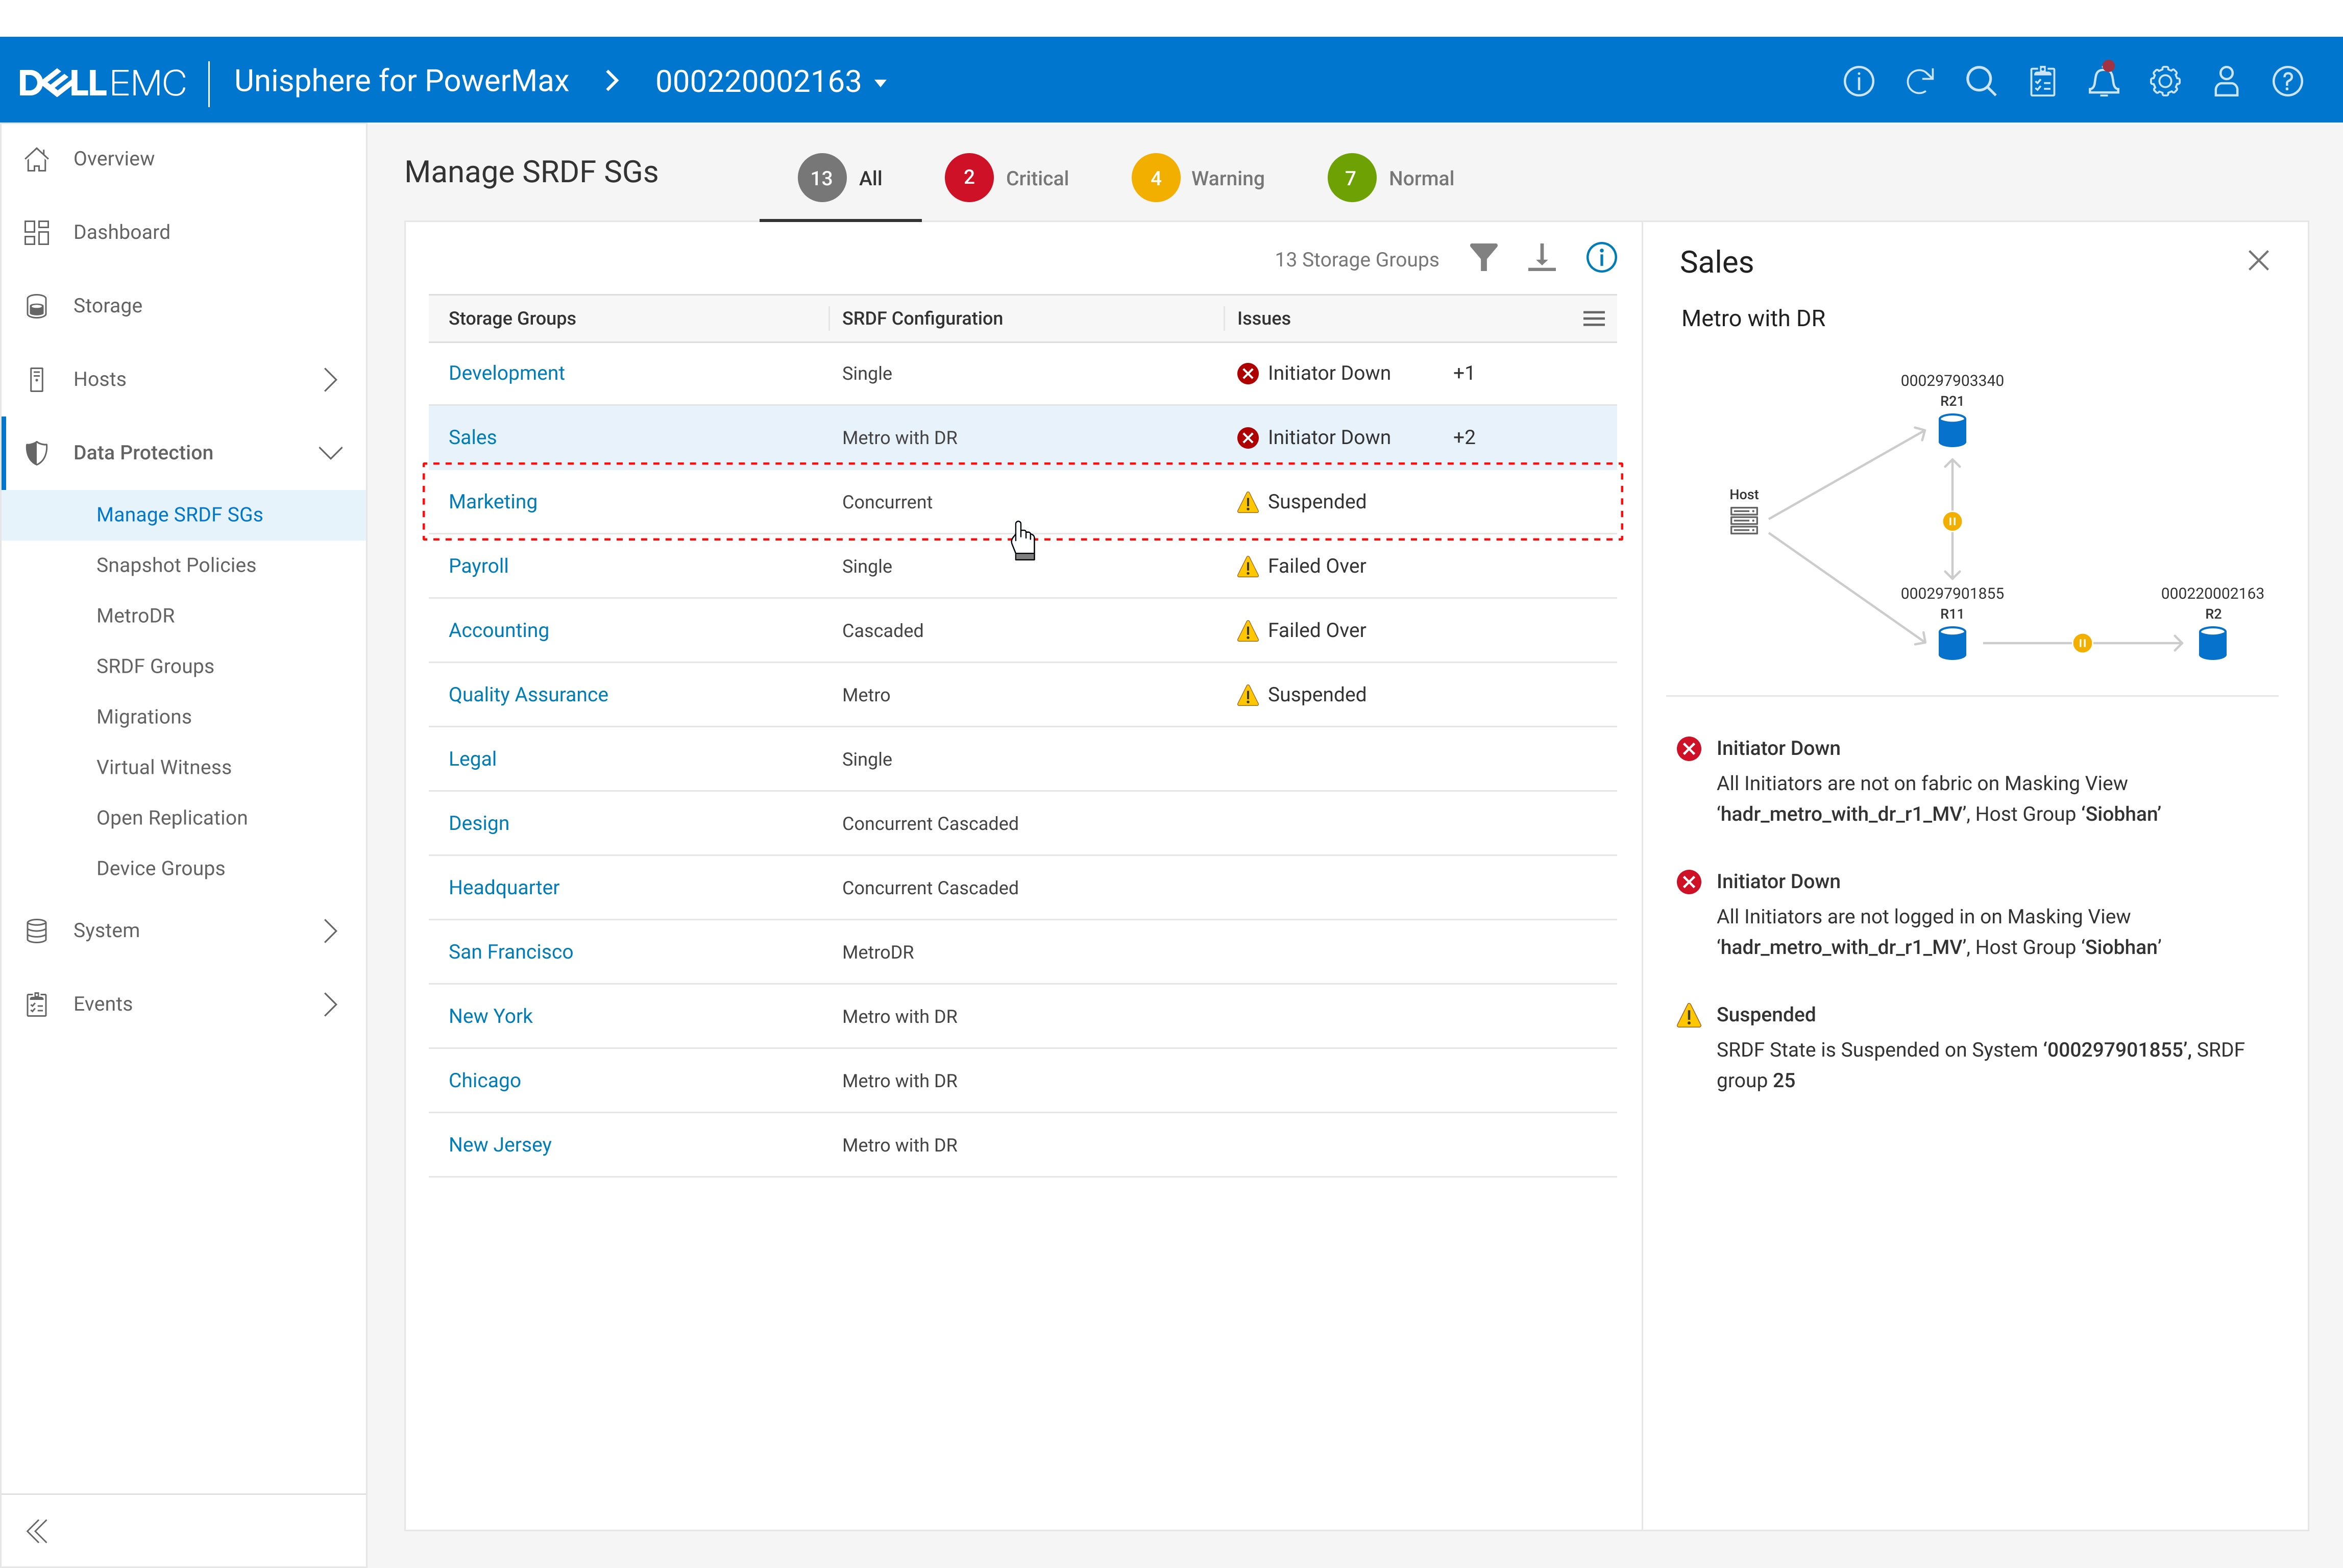This screenshot has height=1568, width=2343.
Task: Collapse the Data Protection section
Action: tap(330, 453)
